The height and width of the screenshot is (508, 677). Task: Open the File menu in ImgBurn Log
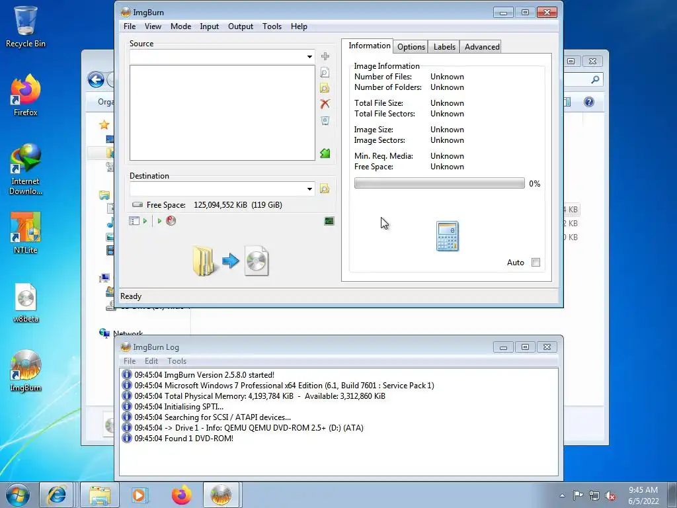click(130, 361)
